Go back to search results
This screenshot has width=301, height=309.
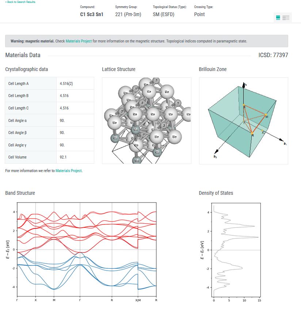20,2
